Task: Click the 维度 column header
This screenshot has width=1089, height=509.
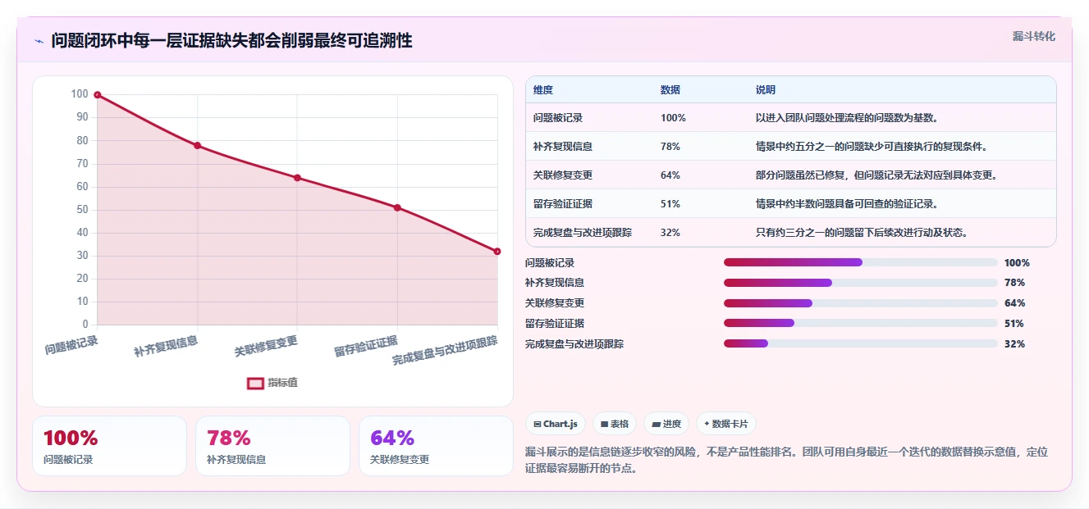Action: [x=543, y=90]
